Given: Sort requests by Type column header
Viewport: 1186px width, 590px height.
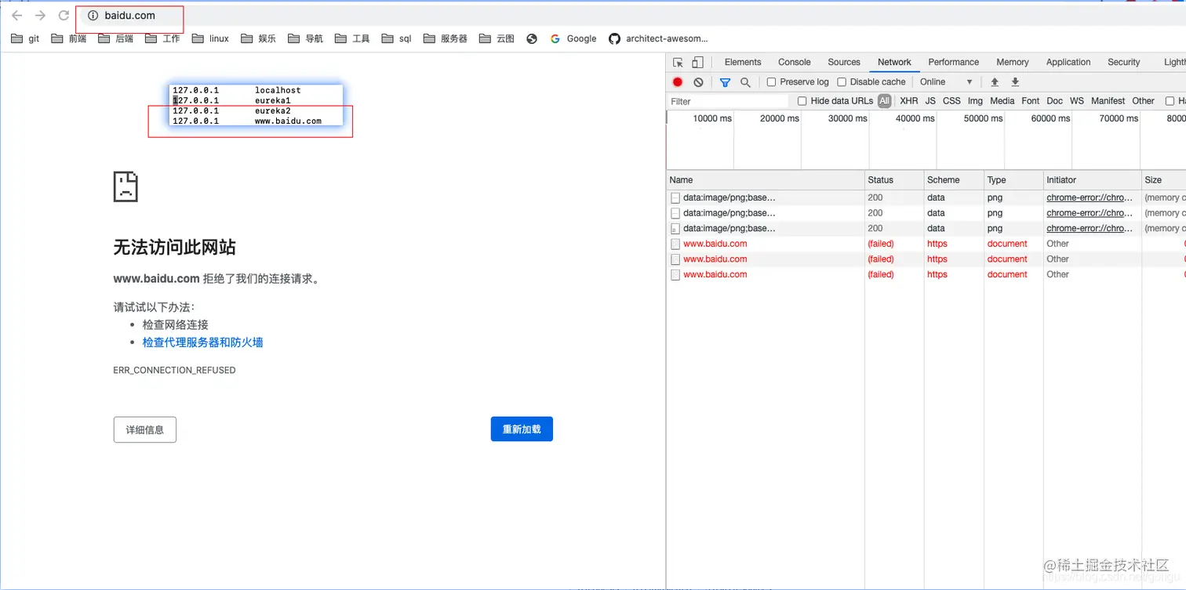Looking at the screenshot, I should pos(1013,180).
